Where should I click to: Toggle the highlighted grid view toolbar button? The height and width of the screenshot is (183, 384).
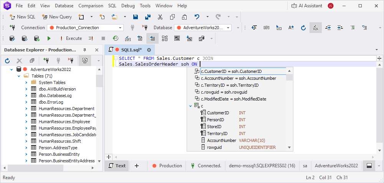(x=152, y=38)
